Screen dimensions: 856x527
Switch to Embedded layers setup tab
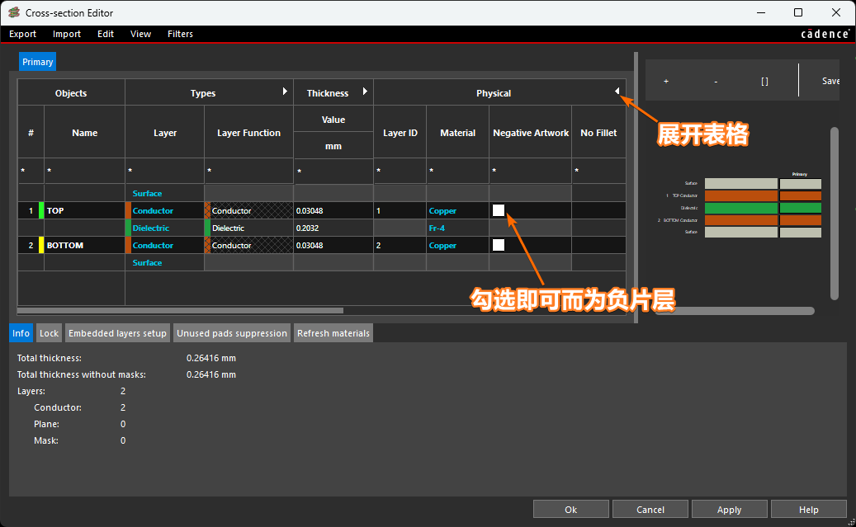click(x=117, y=333)
